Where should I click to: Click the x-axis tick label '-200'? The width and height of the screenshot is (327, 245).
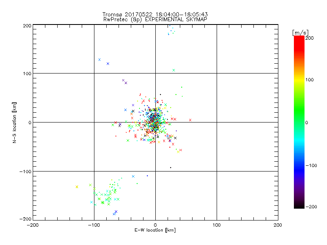(33, 225)
